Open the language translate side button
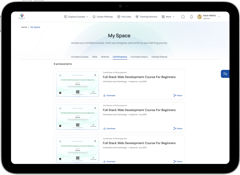This screenshot has height=175, width=240. pyautogui.click(x=225, y=74)
